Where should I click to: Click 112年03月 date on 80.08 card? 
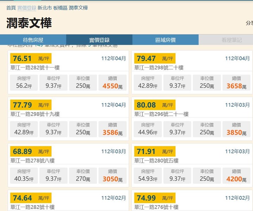(x=238, y=105)
